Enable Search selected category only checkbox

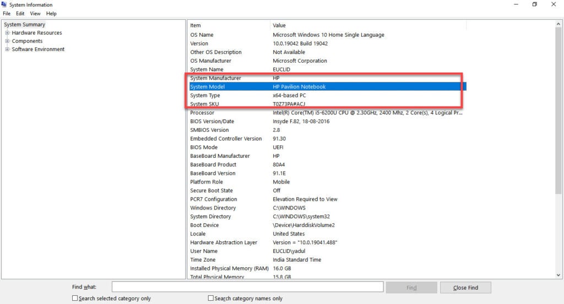tap(75, 298)
